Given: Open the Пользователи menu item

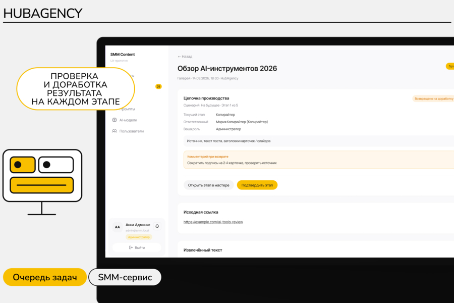Looking at the screenshot, I should point(132,131).
